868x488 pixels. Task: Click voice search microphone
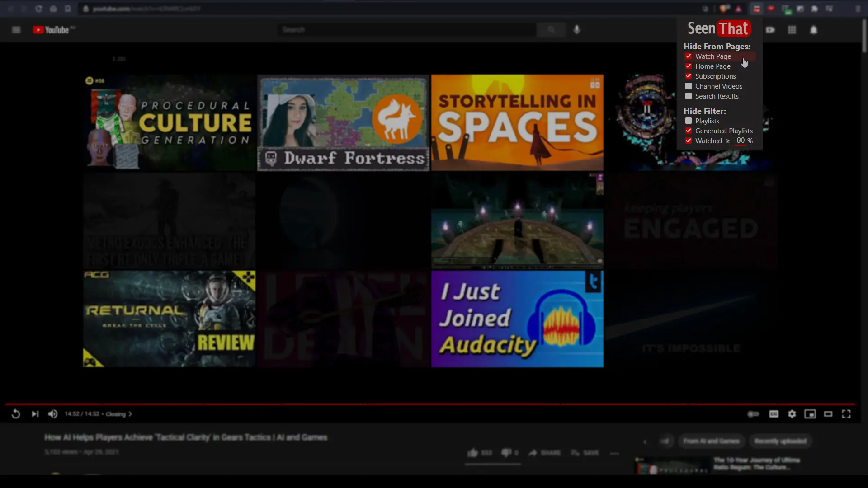[x=577, y=30]
